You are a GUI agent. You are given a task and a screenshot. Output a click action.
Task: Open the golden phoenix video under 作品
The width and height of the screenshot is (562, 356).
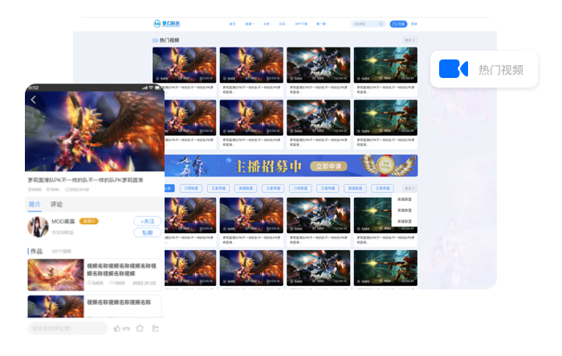56,275
